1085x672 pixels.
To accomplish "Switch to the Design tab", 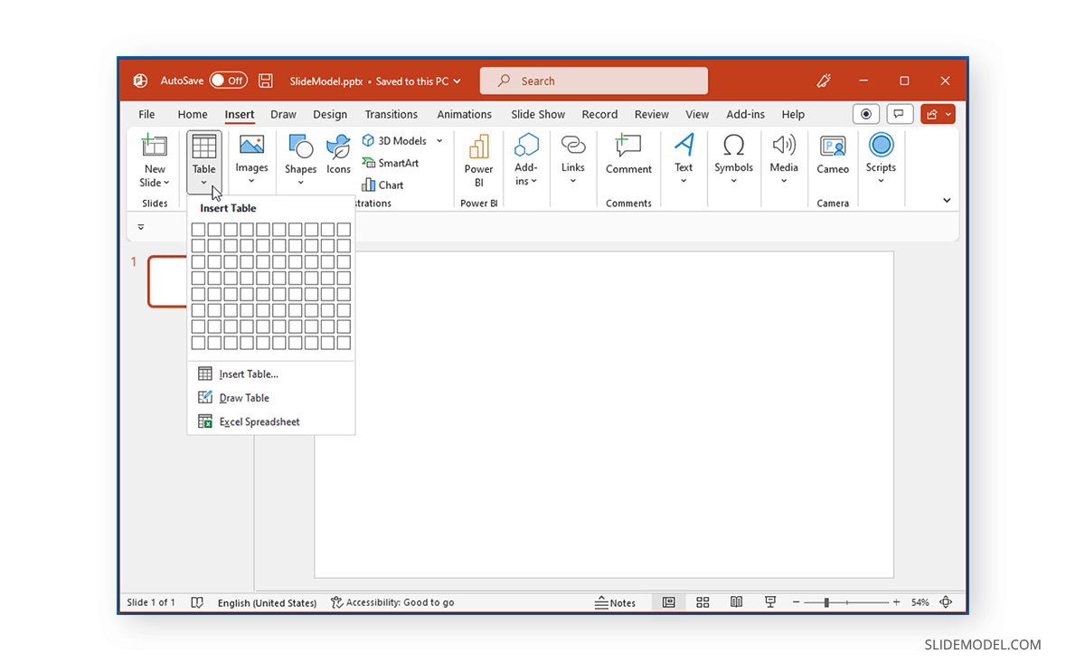I will tap(330, 114).
